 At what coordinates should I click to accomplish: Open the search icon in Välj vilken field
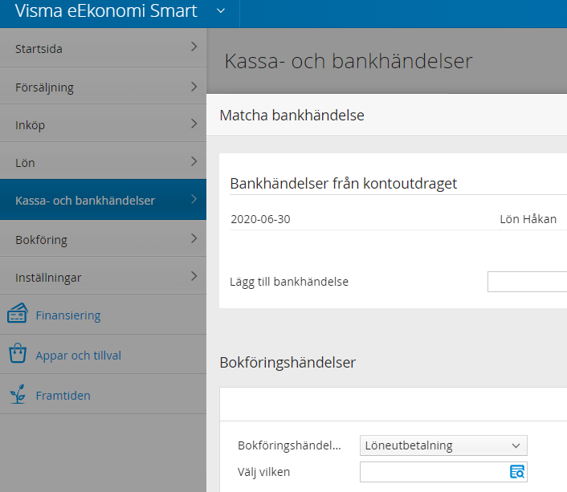[x=517, y=472]
